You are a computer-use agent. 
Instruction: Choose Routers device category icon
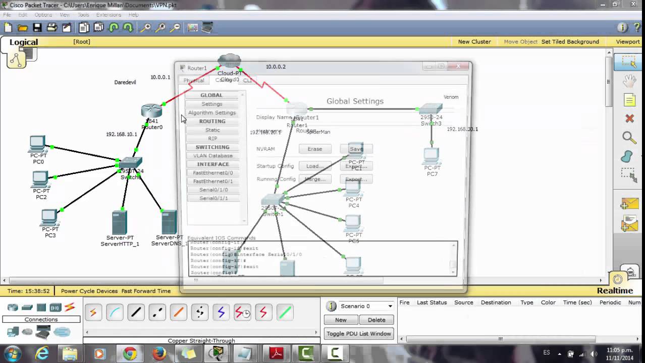tap(13, 308)
